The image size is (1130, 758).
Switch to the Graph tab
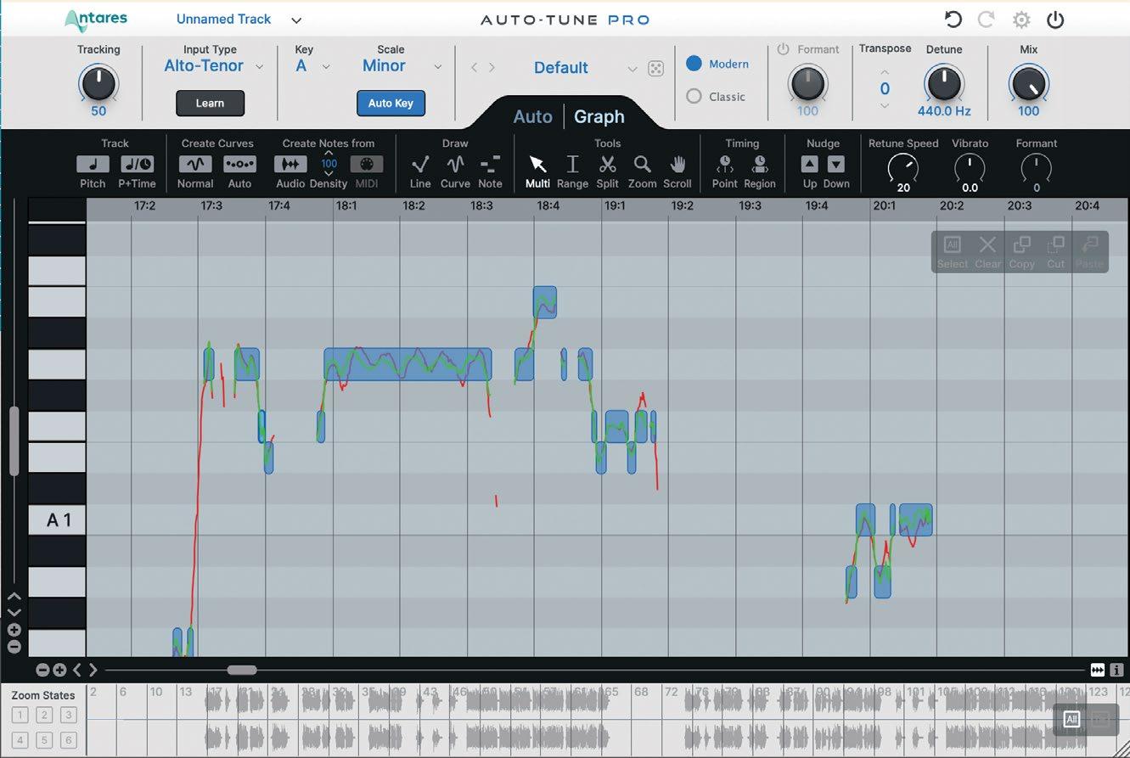pos(599,117)
